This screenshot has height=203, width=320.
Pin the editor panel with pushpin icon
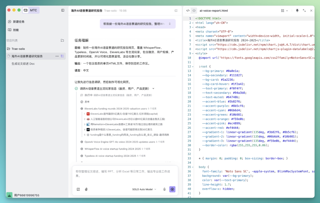[x=297, y=11]
